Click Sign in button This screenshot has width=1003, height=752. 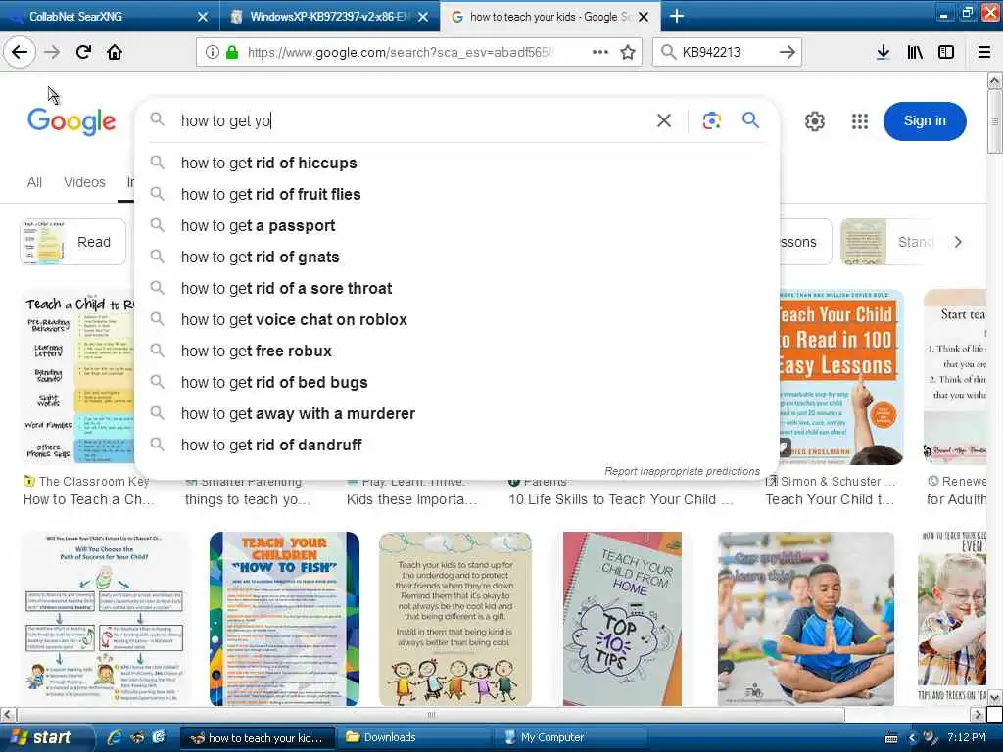point(925,120)
